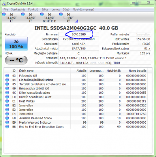Click raw value 000000000069
The width and height of the screenshot is (156, 157).
click(x=136, y=88)
